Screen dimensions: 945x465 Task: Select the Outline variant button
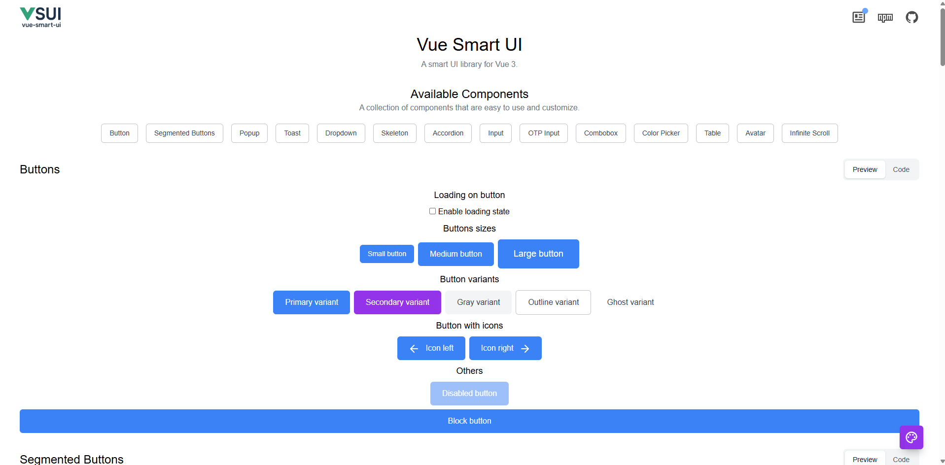(x=553, y=302)
